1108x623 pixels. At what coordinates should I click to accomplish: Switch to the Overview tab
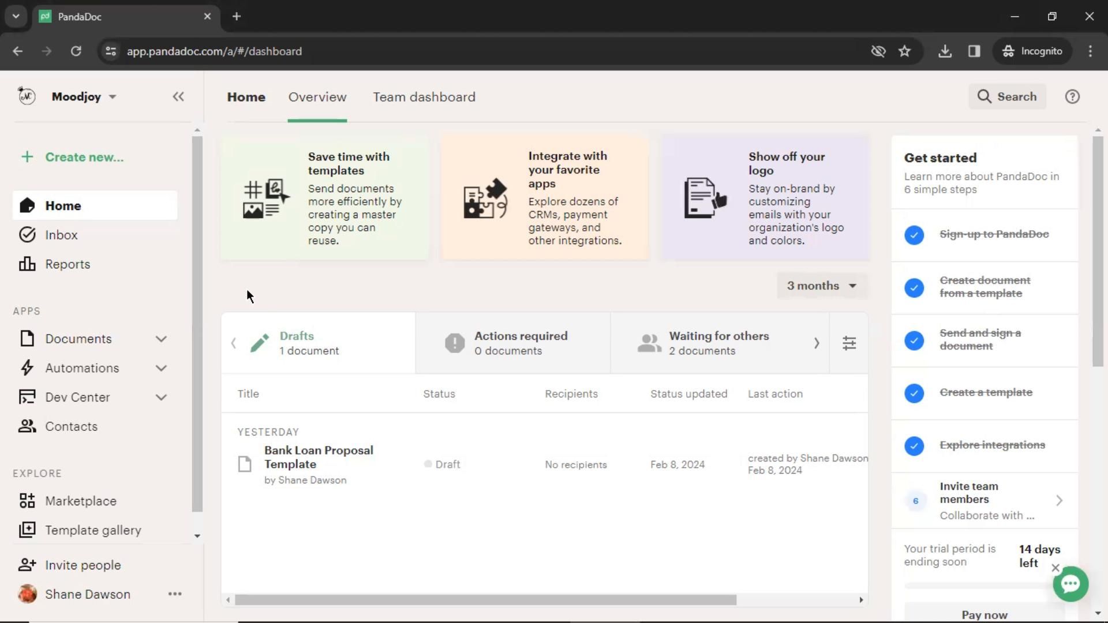317,97
